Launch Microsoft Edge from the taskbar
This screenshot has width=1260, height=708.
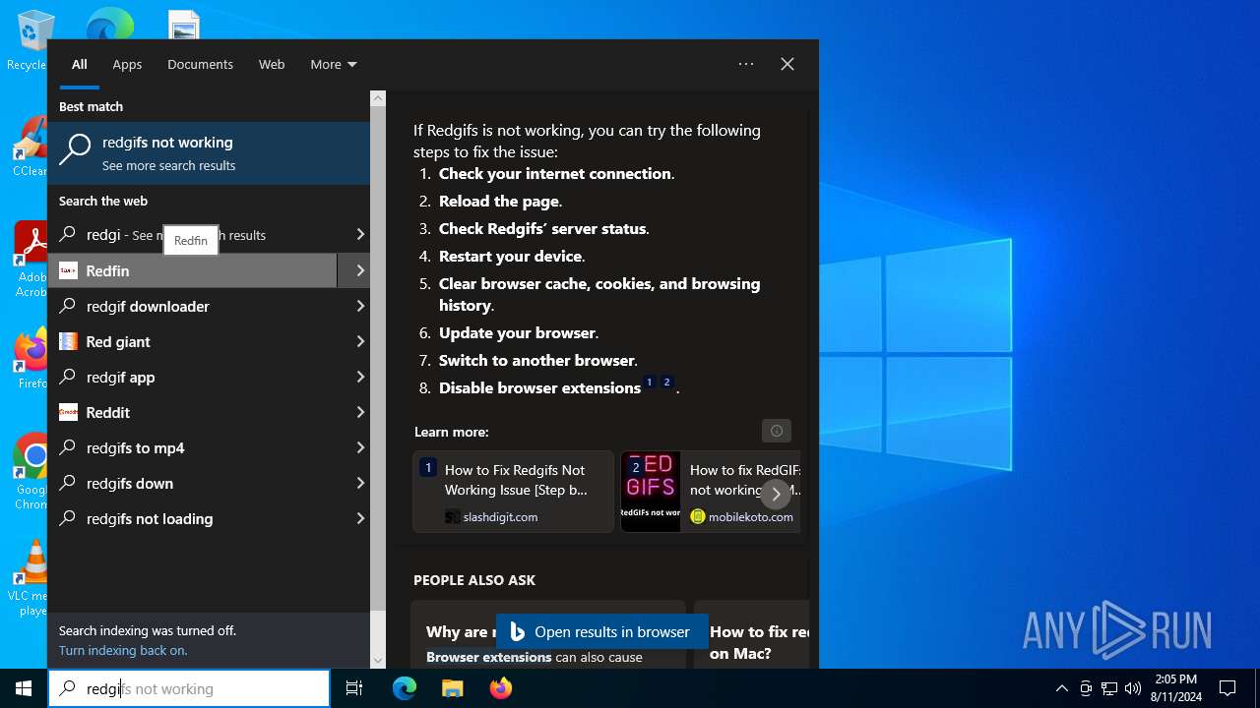pyautogui.click(x=405, y=688)
